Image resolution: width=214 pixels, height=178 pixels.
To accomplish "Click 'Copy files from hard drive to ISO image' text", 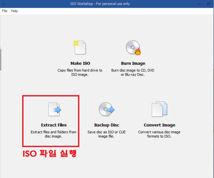I will (x=80, y=72).
